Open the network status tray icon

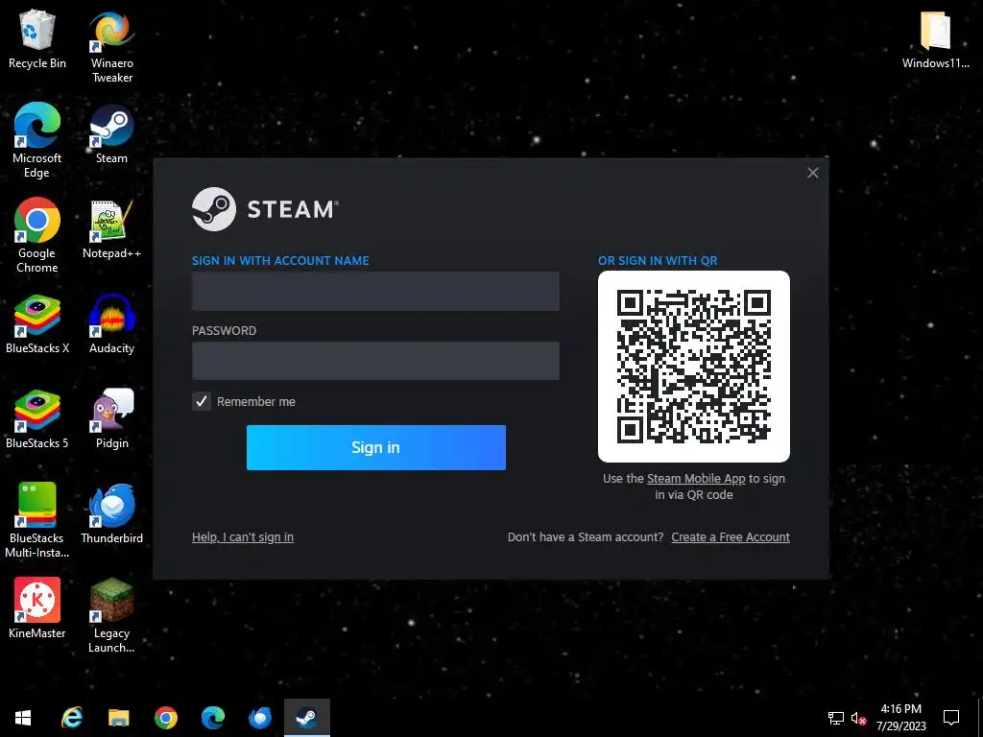pos(836,718)
